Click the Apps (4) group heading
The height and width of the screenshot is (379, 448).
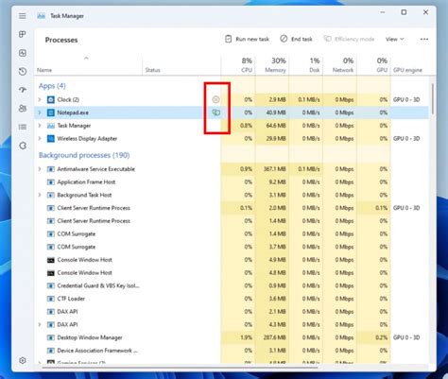(52, 86)
